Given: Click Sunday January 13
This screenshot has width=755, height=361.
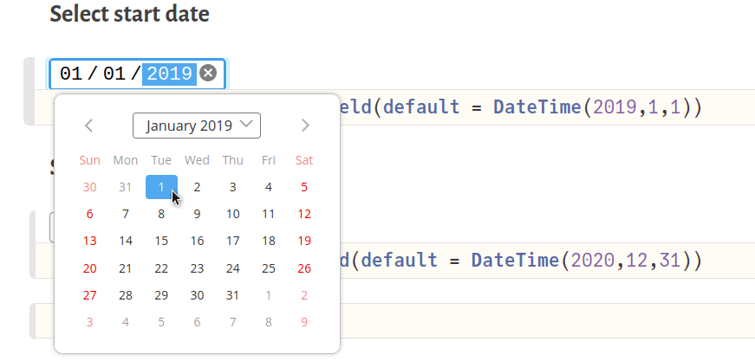Looking at the screenshot, I should coord(90,241).
